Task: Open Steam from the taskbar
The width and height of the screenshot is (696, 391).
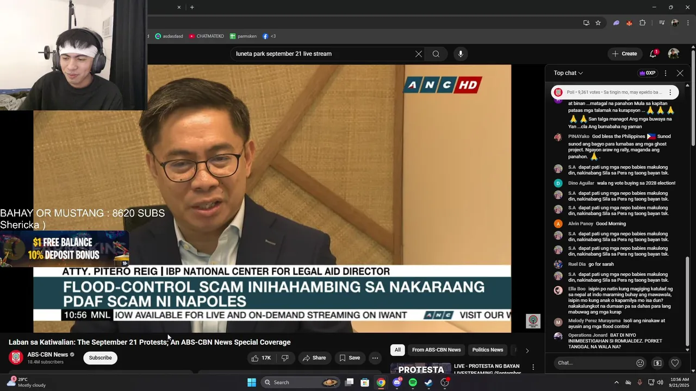Action: point(428,382)
